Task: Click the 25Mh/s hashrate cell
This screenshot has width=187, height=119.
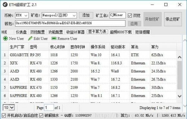Action: pyautogui.click(x=163, y=96)
